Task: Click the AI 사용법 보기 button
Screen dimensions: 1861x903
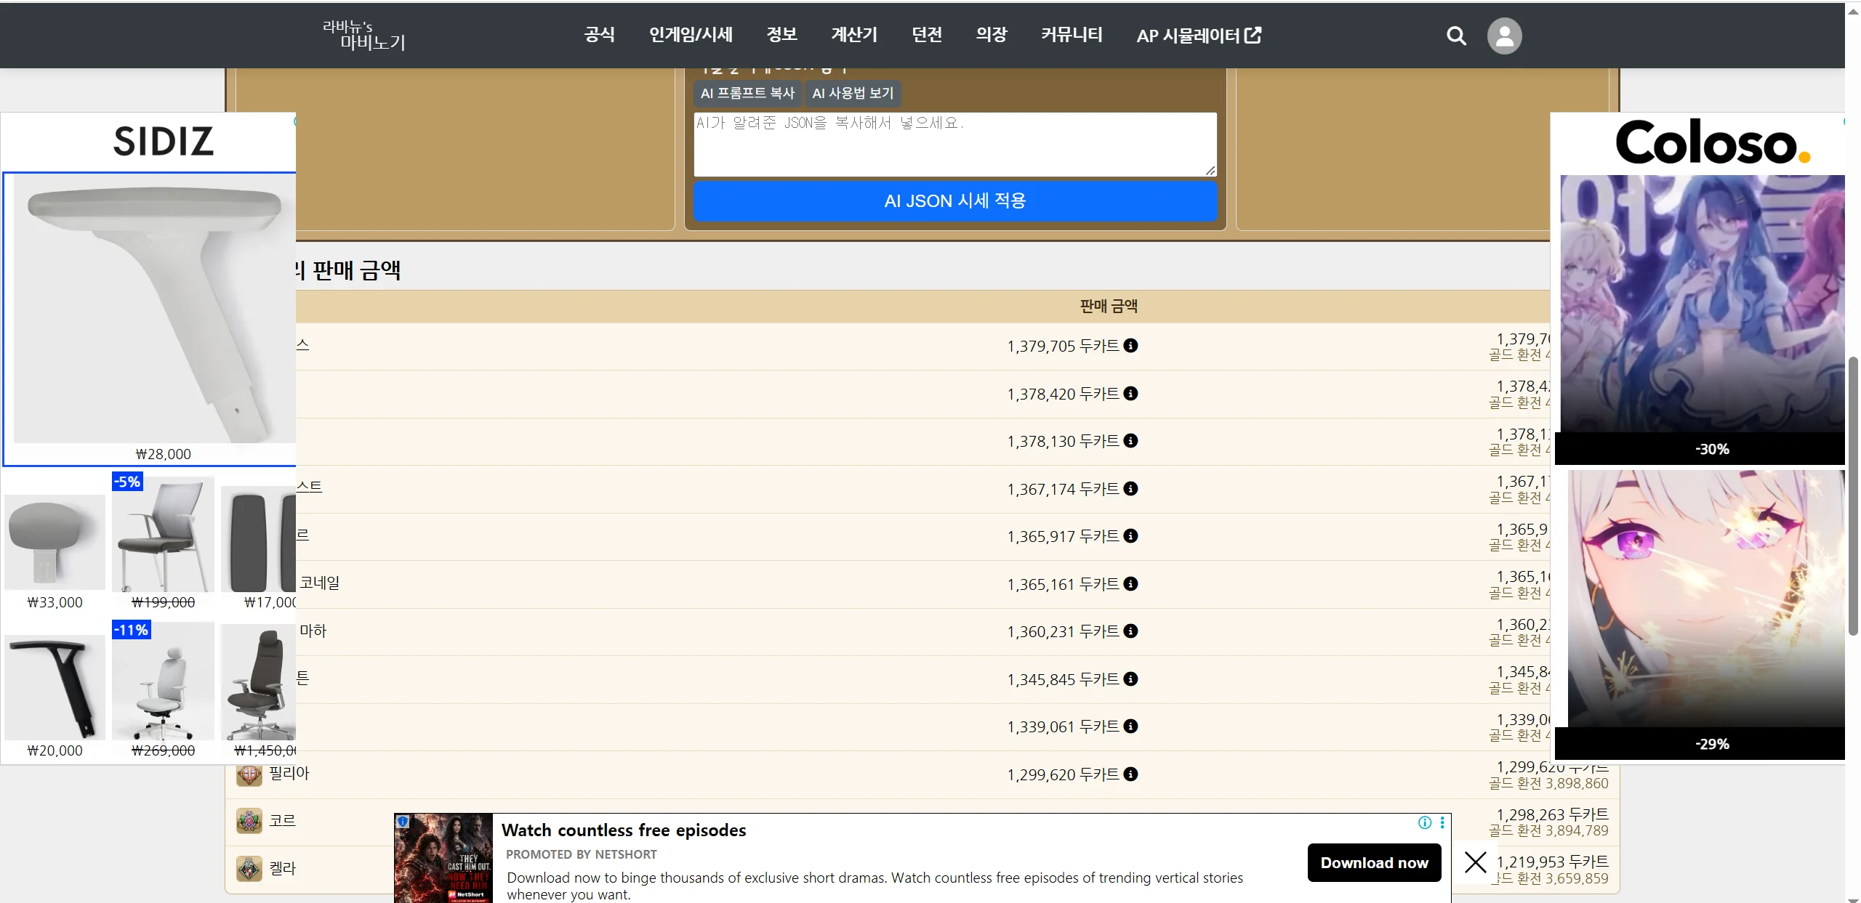Action: click(853, 93)
